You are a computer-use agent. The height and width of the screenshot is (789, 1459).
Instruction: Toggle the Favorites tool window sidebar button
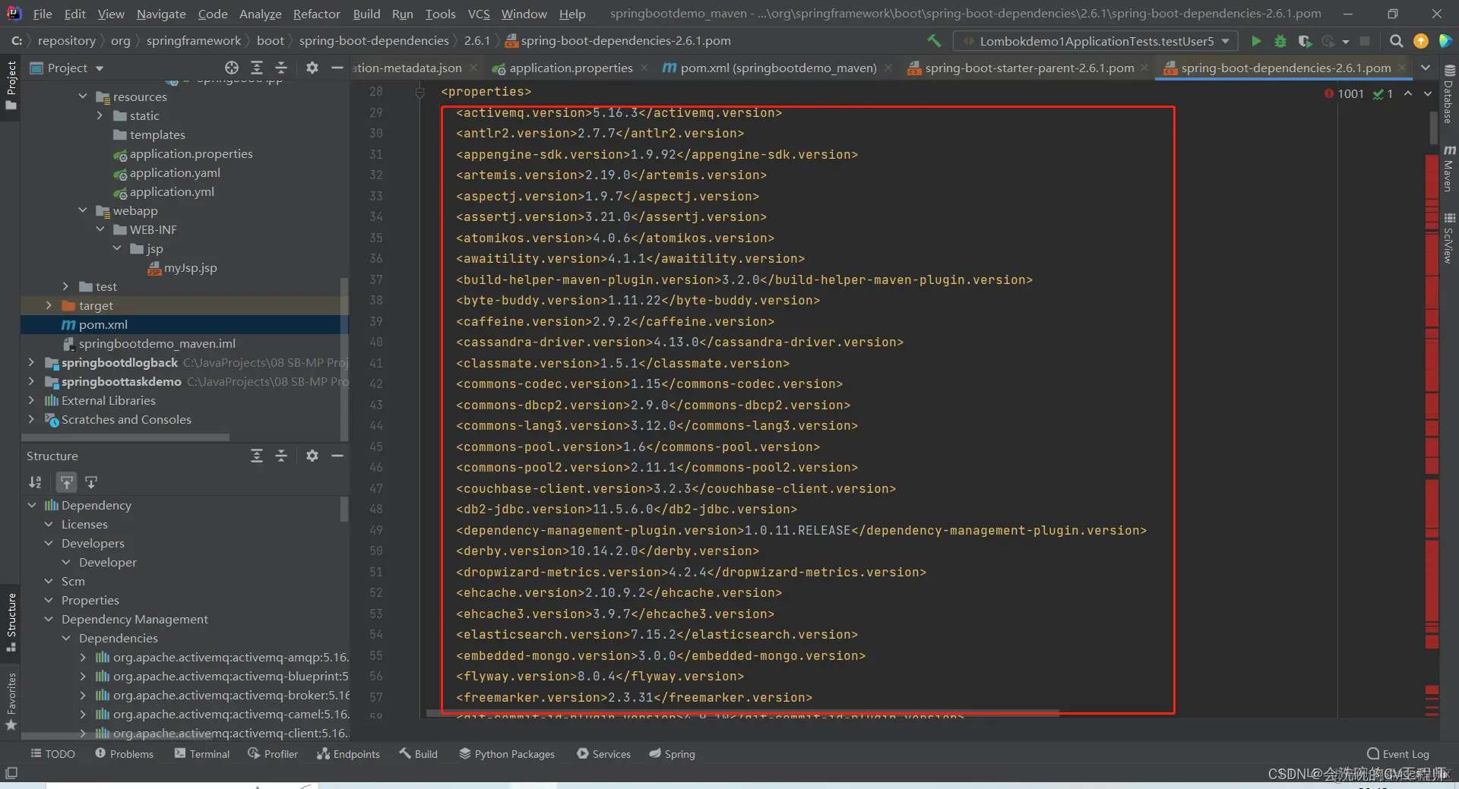pos(11,701)
